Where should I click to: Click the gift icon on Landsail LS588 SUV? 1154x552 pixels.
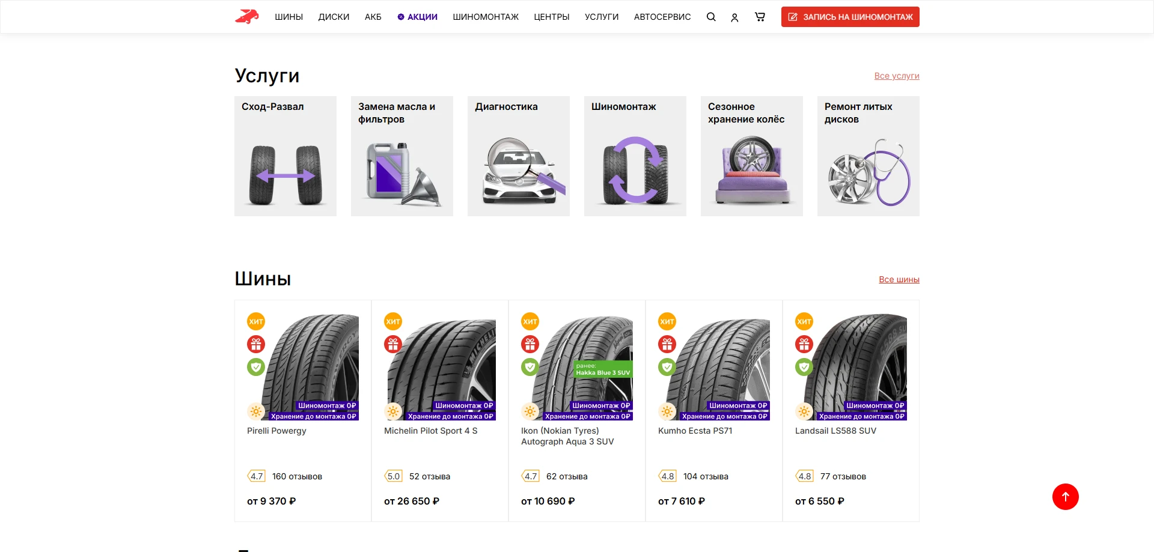click(804, 344)
